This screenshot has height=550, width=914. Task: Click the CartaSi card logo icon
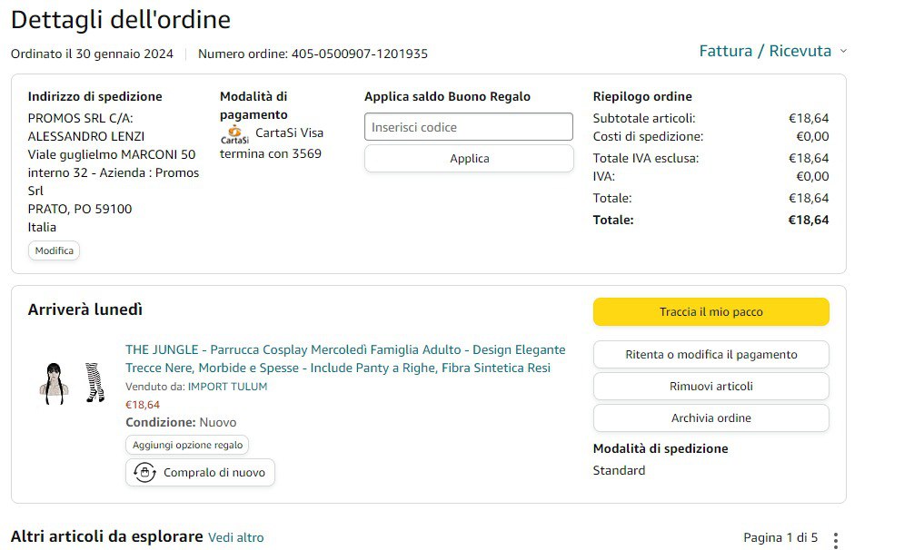(234, 134)
